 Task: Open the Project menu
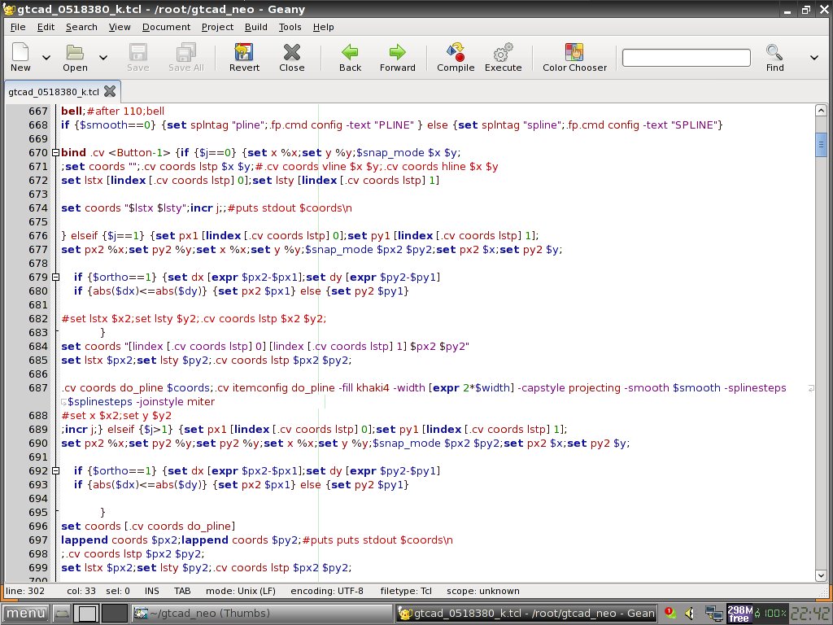pyautogui.click(x=217, y=27)
